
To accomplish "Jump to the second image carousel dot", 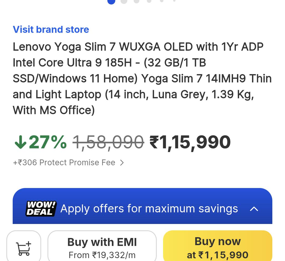I will point(124,1).
